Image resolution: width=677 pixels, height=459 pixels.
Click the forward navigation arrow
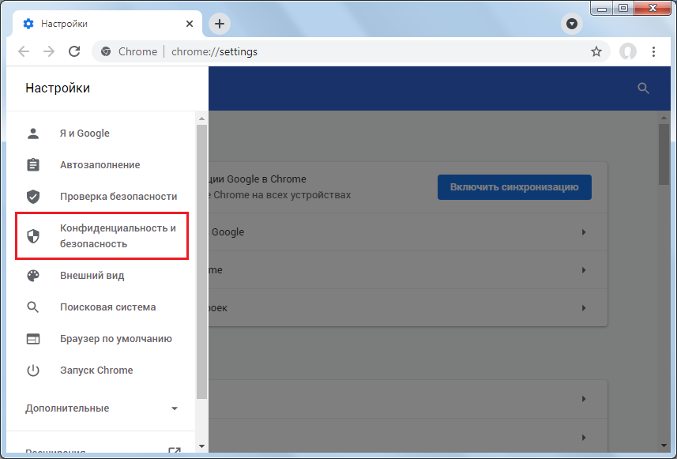(49, 51)
